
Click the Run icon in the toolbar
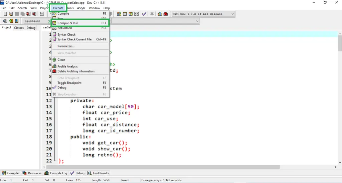(x=125, y=14)
